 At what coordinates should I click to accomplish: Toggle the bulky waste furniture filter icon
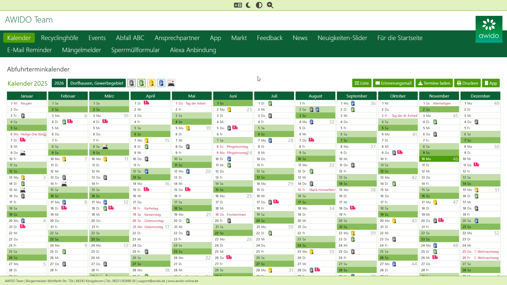tap(171, 83)
